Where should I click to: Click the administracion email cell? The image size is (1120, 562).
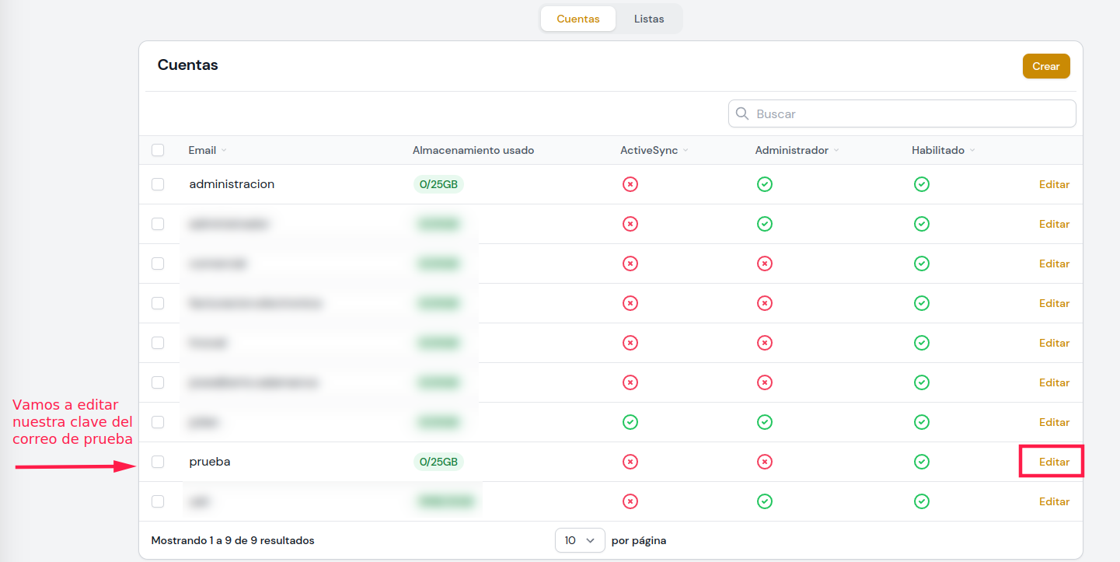tap(232, 184)
